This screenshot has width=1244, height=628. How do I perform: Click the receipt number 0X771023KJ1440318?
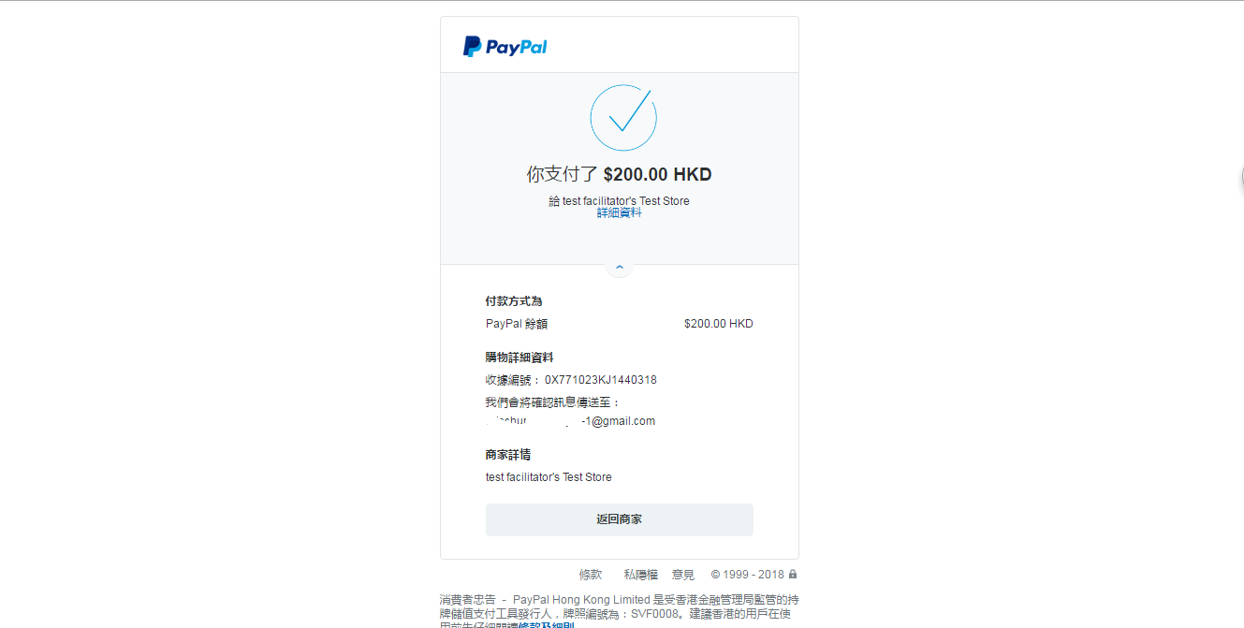coord(601,380)
